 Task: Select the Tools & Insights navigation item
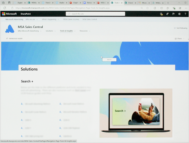(67, 31)
